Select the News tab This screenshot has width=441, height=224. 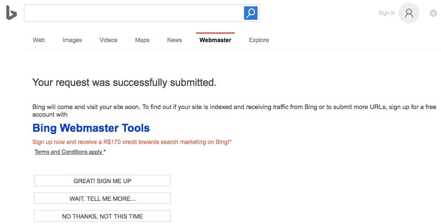pyautogui.click(x=174, y=40)
